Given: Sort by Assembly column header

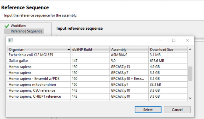Looking at the screenshot, I should click(129, 50).
